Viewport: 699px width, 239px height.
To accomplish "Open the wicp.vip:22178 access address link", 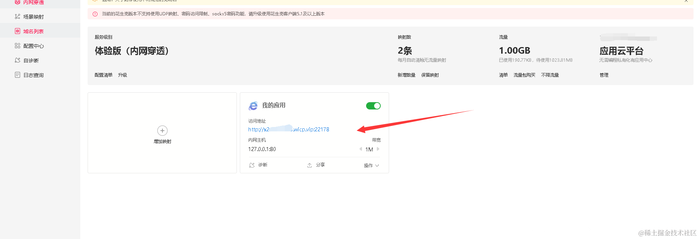I will pos(289,130).
